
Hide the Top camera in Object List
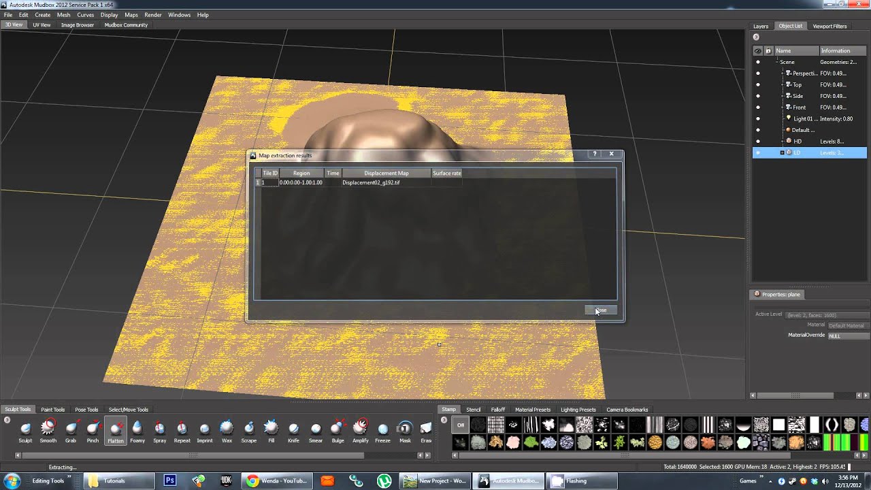coord(758,84)
